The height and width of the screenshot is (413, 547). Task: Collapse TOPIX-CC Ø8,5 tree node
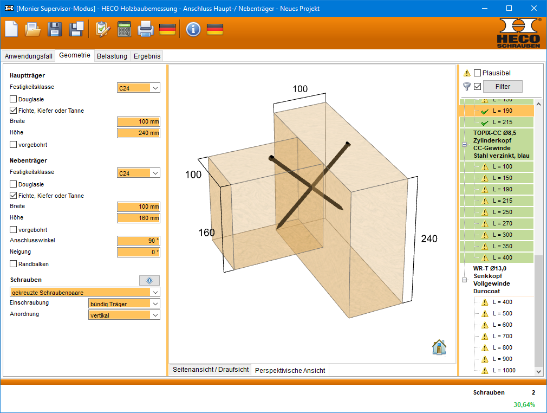click(464, 144)
